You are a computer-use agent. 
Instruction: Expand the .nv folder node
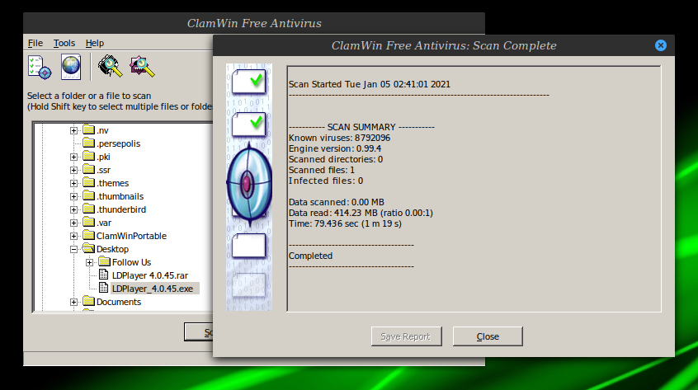(74, 130)
